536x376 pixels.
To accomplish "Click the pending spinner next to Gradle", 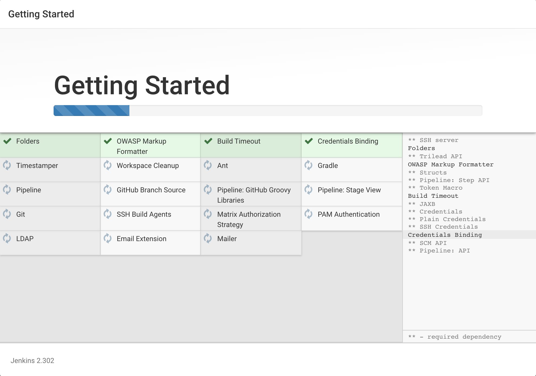I will (x=308, y=165).
